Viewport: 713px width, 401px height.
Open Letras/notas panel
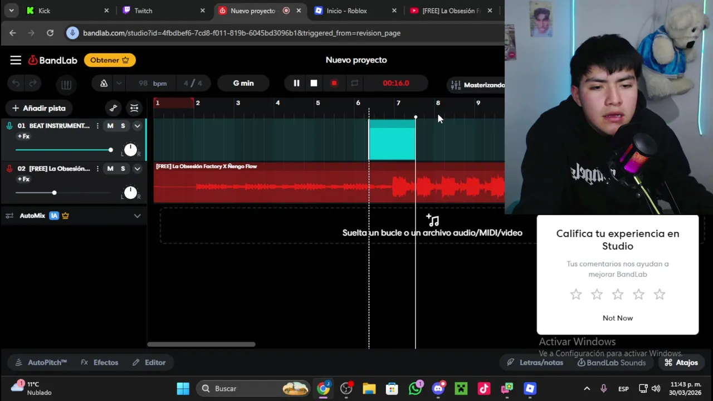535,363
